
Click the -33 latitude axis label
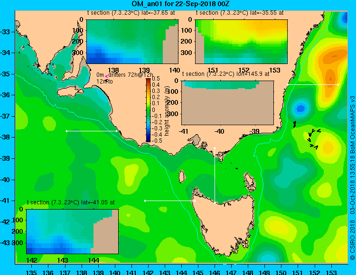5,32
